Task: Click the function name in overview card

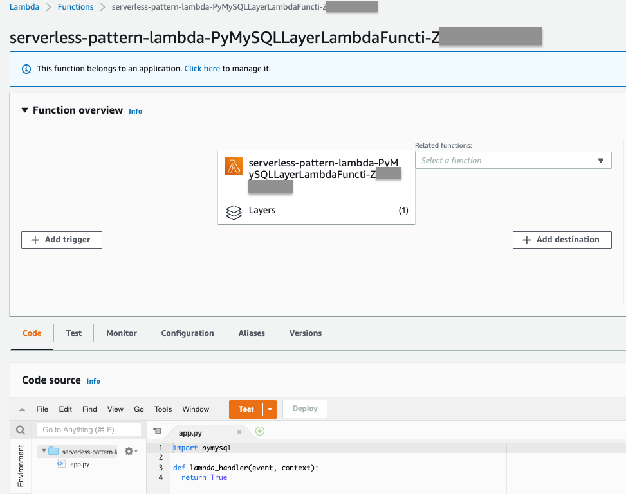Action: (x=324, y=169)
